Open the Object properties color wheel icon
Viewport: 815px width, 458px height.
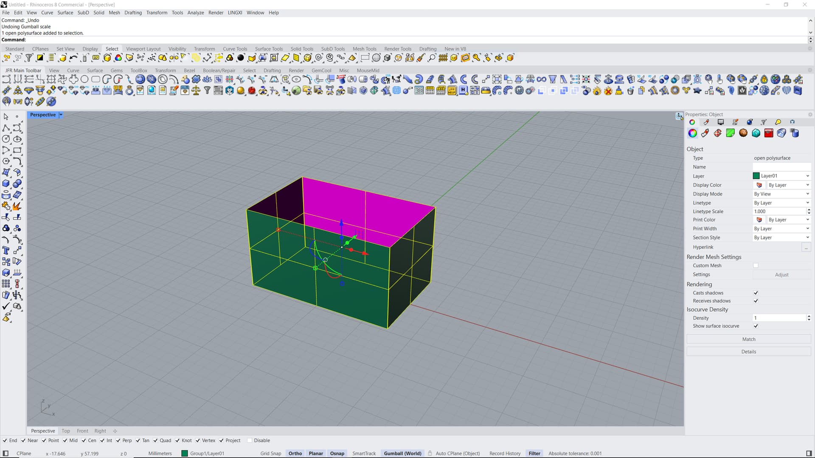pos(692,133)
